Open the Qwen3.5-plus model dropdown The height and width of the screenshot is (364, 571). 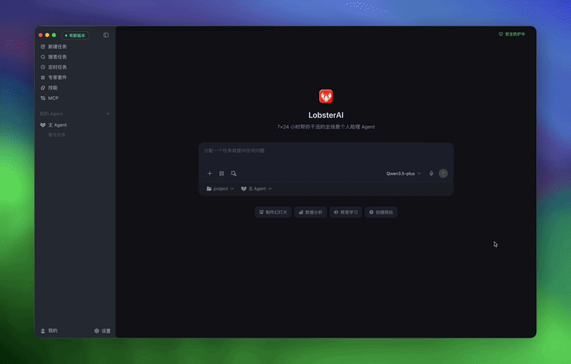click(x=403, y=174)
